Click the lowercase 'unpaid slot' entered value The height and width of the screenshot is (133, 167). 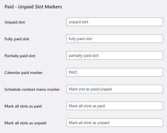(78, 22)
